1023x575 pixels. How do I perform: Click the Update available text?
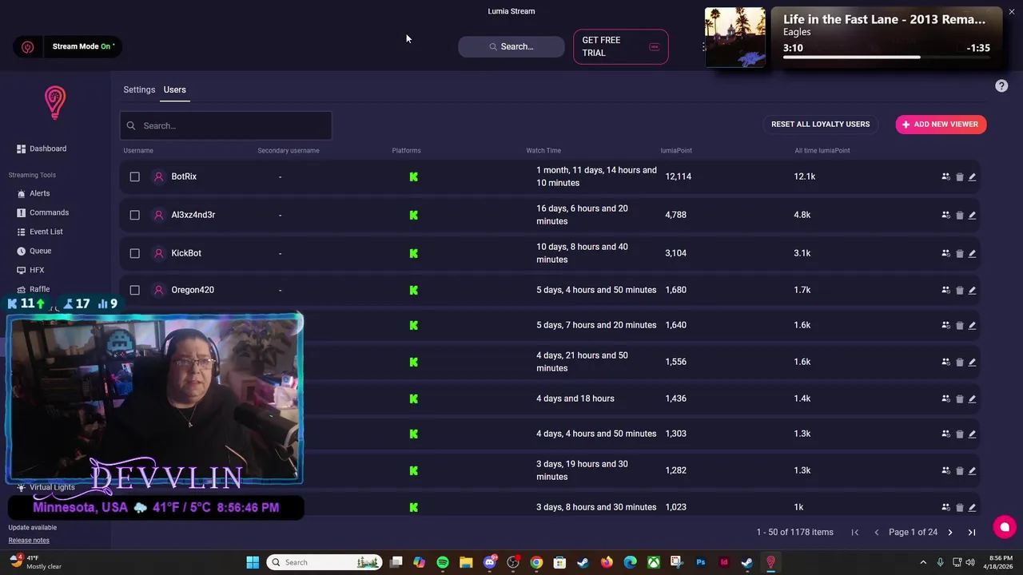32,527
